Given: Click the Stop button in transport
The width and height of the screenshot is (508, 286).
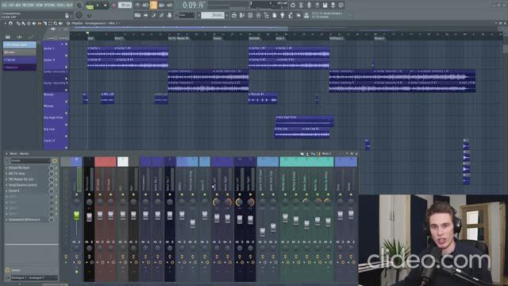Looking at the screenshot, I should (105, 6).
